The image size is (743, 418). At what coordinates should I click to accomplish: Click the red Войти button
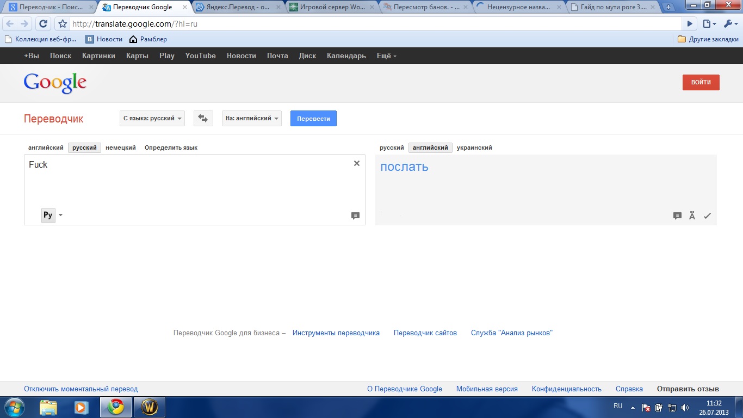(x=701, y=82)
